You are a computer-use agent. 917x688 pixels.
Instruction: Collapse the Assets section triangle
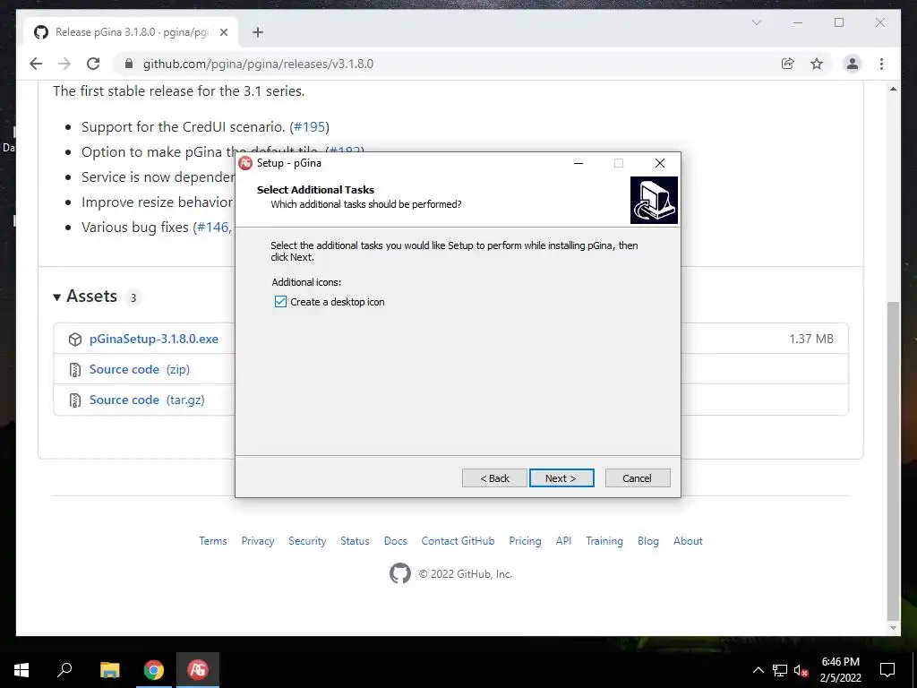(x=56, y=297)
